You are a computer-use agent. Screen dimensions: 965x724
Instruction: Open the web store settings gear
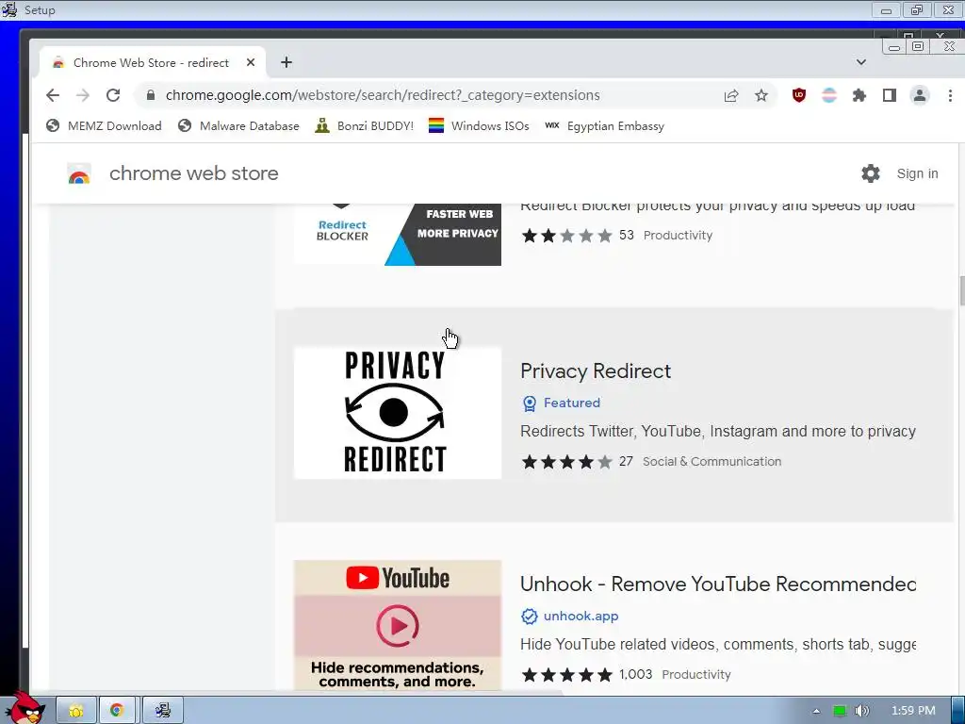click(x=870, y=173)
